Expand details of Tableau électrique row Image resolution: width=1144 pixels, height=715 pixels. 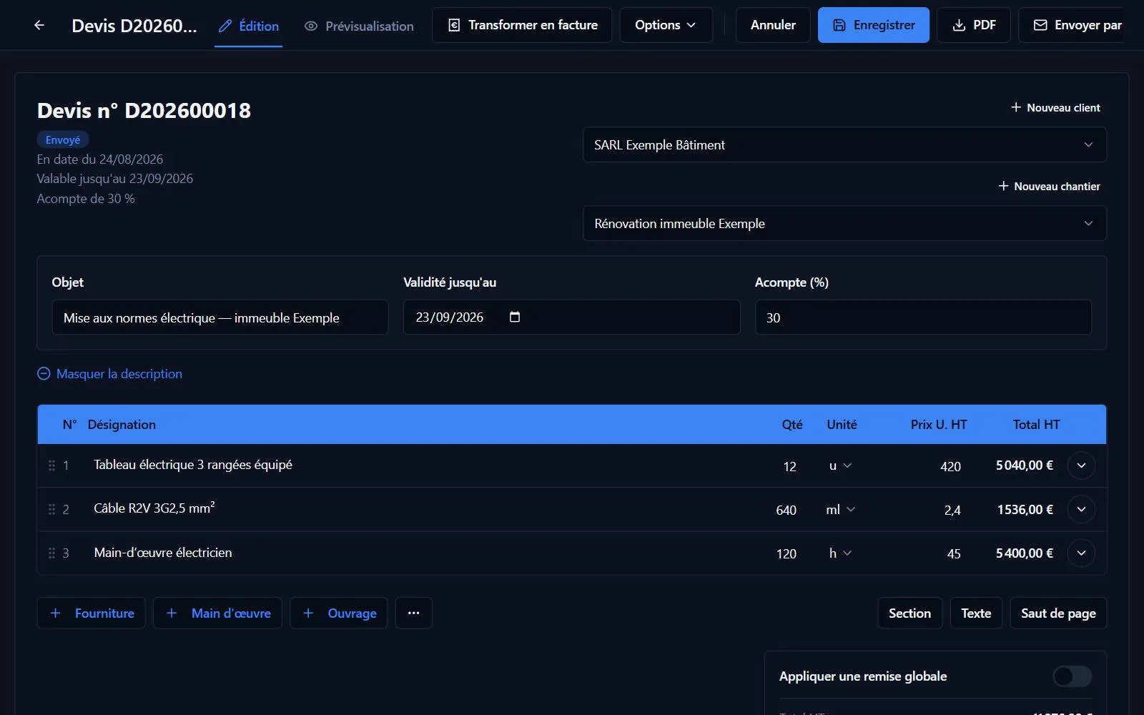[x=1081, y=465]
